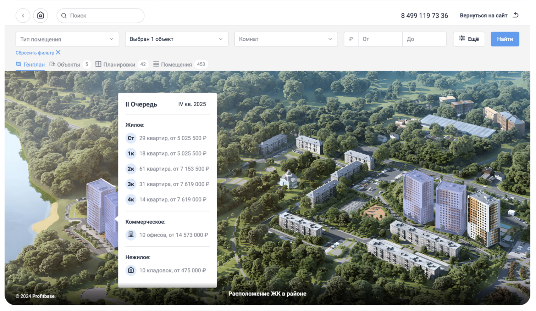Click the II Очередь heading
Screen dimensions: 536x311
[141, 104]
